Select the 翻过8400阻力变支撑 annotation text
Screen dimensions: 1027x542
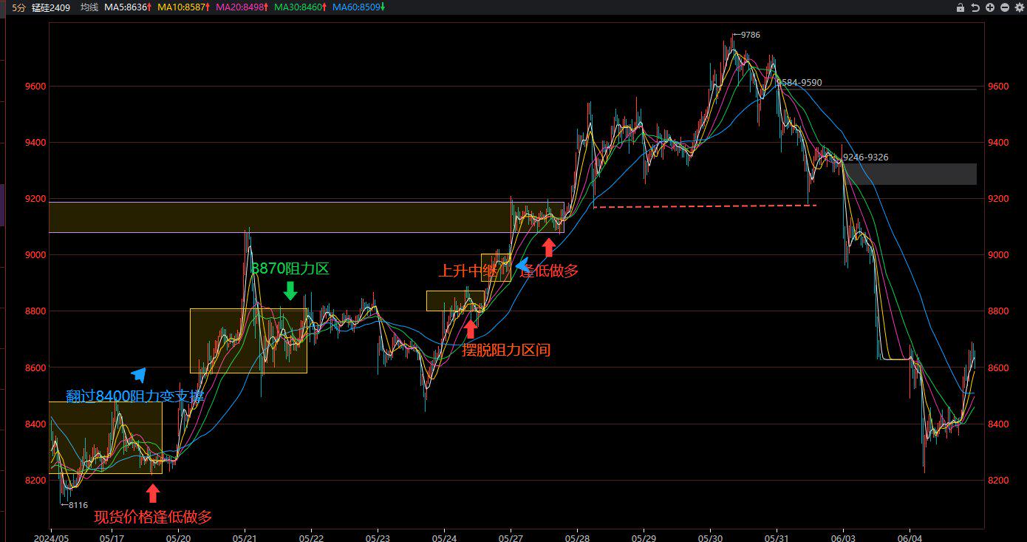coord(134,396)
